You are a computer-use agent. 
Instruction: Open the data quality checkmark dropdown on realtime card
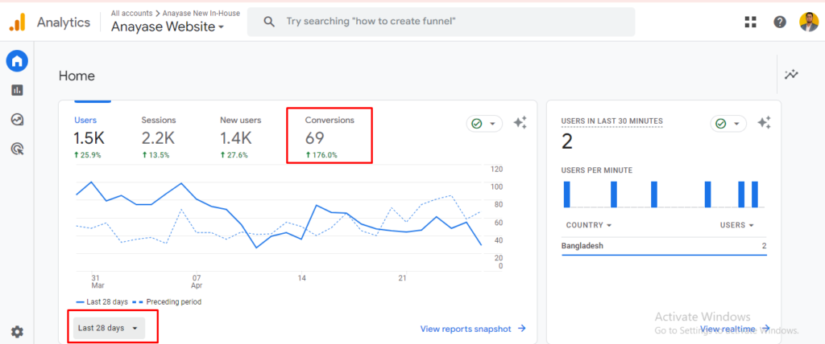pyautogui.click(x=728, y=124)
